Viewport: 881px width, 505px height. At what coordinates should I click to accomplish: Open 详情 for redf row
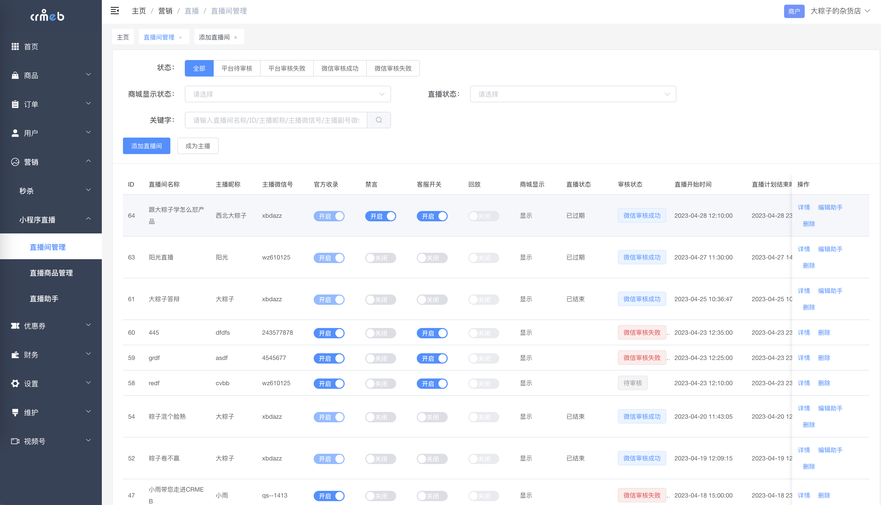[x=804, y=383]
